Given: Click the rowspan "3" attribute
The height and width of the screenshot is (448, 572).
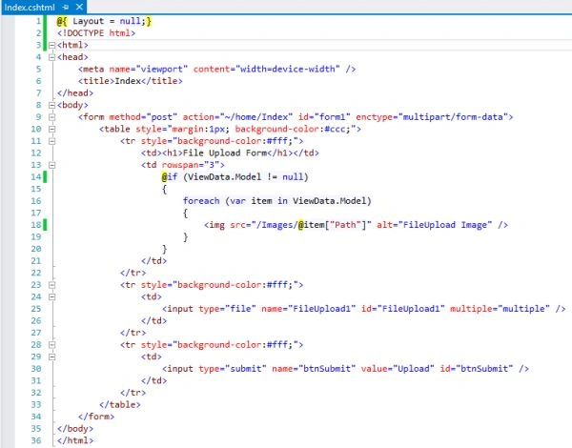Looking at the screenshot, I should [x=191, y=165].
